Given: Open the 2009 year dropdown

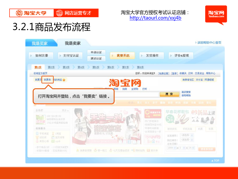Looking at the screenshot, I should coord(172,148).
